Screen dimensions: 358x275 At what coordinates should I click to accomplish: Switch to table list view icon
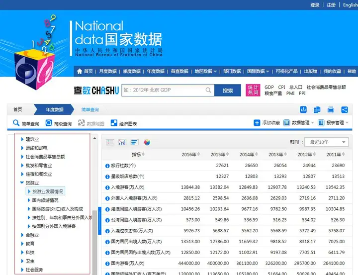(x=110, y=142)
